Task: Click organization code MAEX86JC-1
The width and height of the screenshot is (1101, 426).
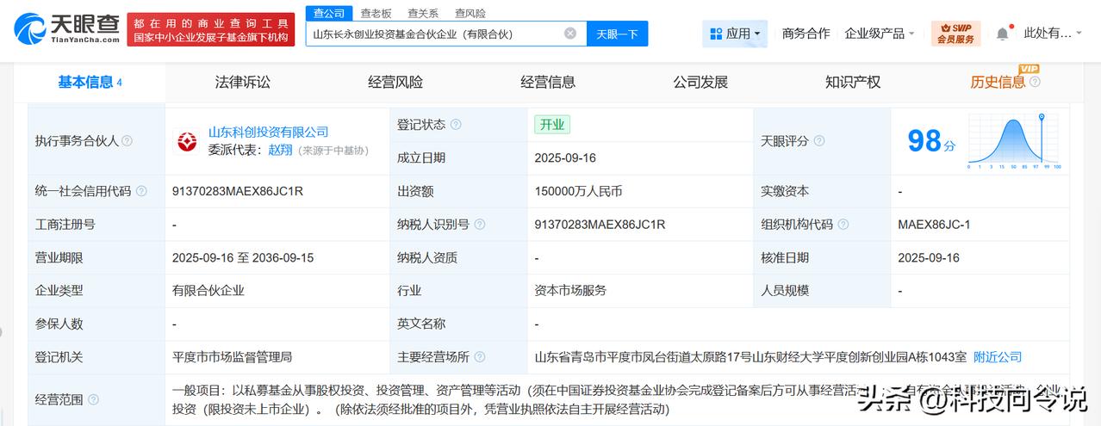Action: (x=934, y=225)
